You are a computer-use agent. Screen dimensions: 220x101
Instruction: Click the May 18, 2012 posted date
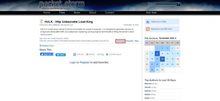pos(134,25)
